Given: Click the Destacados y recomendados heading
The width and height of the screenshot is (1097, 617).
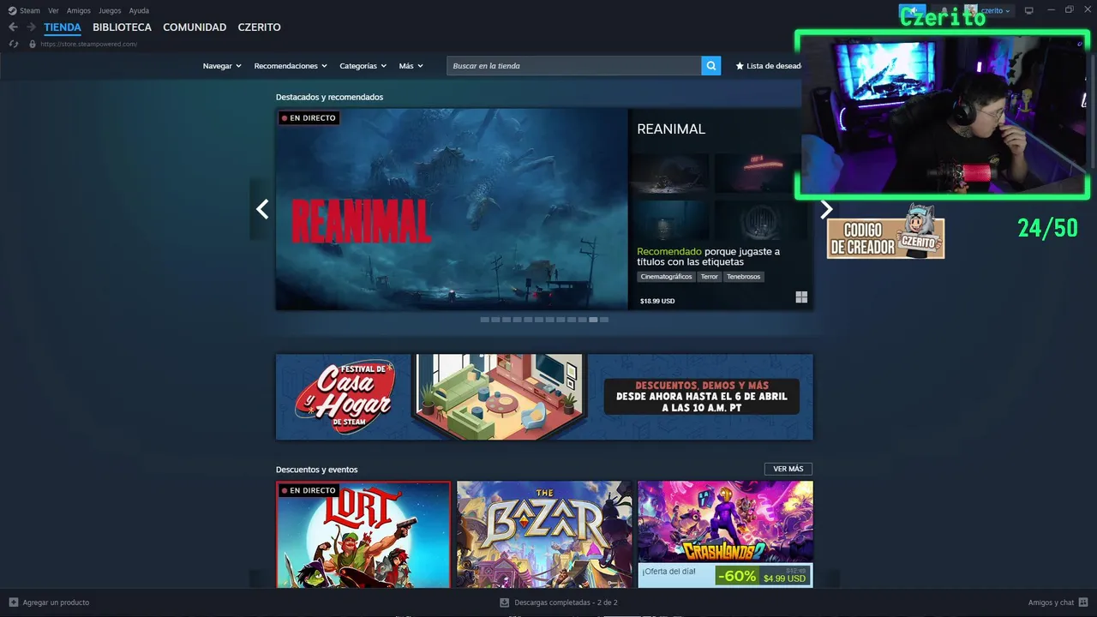Looking at the screenshot, I should [x=329, y=97].
